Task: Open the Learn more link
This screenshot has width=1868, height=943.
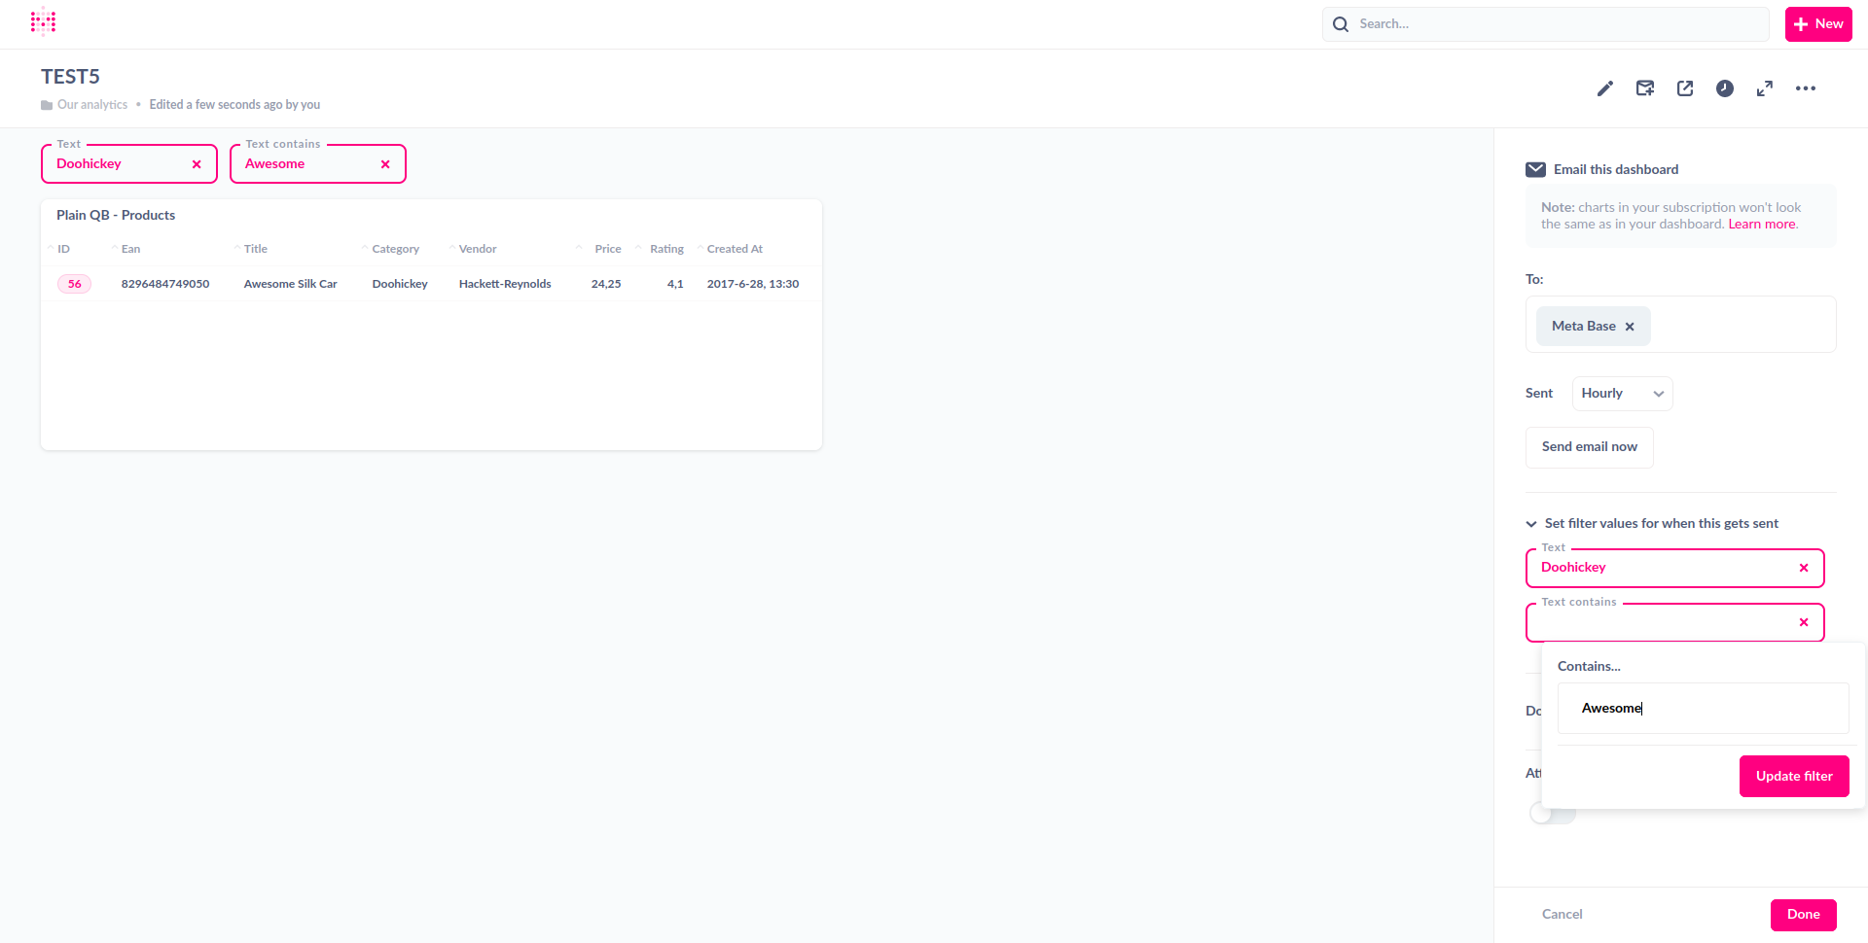Action: coord(1761,225)
